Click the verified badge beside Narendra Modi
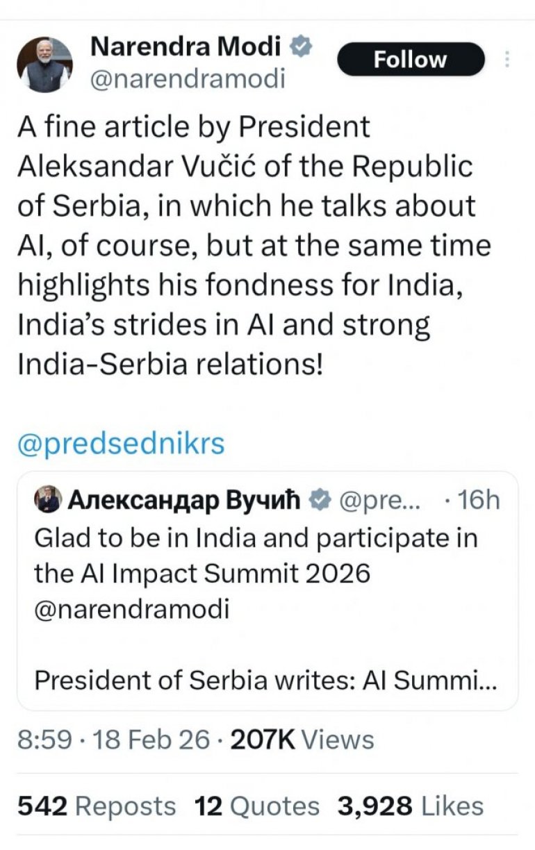The width and height of the screenshot is (535, 850). tap(301, 47)
